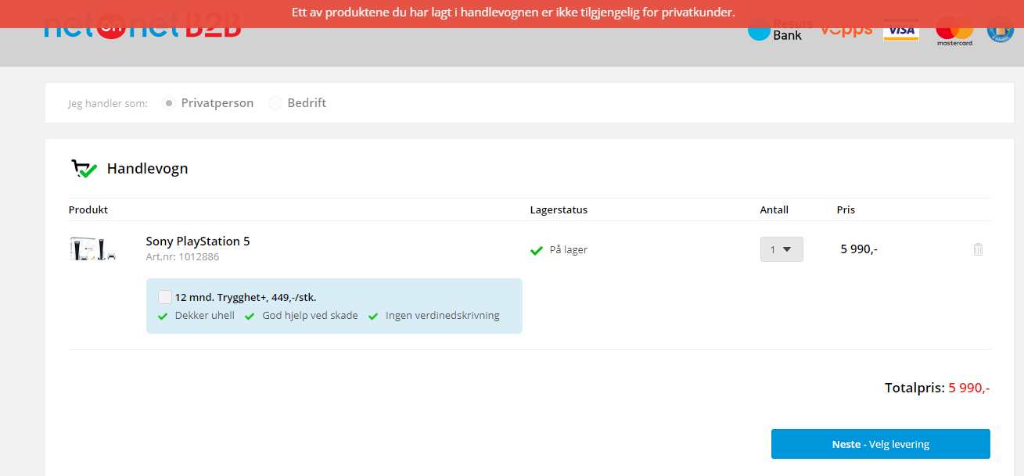Click the red unavailable-product warning banner
Screen dimensions: 1024x476
pos(512,13)
